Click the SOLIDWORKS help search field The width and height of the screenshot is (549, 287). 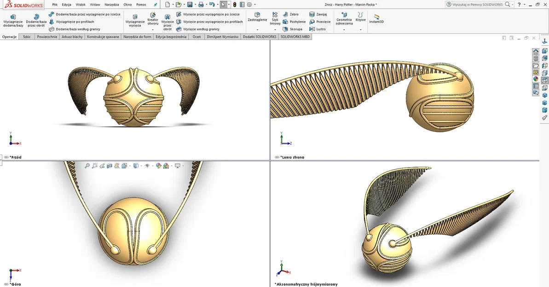(479, 4)
